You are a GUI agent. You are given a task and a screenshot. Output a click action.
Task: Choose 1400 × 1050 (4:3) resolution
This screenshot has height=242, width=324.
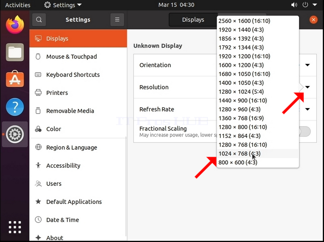click(258, 83)
